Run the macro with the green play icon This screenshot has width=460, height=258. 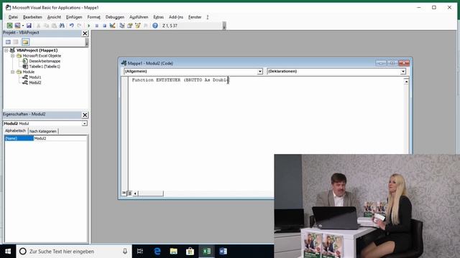coord(89,26)
